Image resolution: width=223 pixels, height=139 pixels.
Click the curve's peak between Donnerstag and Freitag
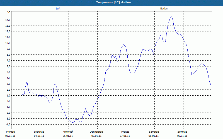coord(123,44)
